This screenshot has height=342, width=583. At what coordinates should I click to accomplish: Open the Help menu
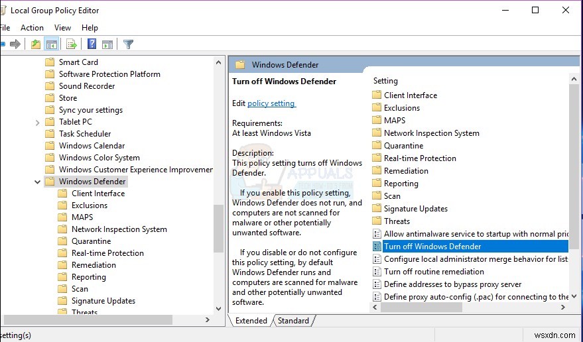[x=90, y=28]
